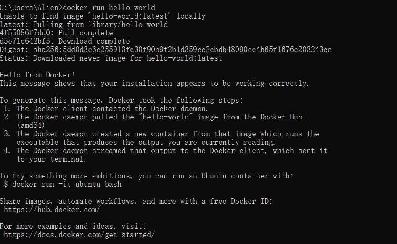This screenshot has width=397, height=244.
Task: Click the sha256 digest hash string
Action: click(182, 50)
